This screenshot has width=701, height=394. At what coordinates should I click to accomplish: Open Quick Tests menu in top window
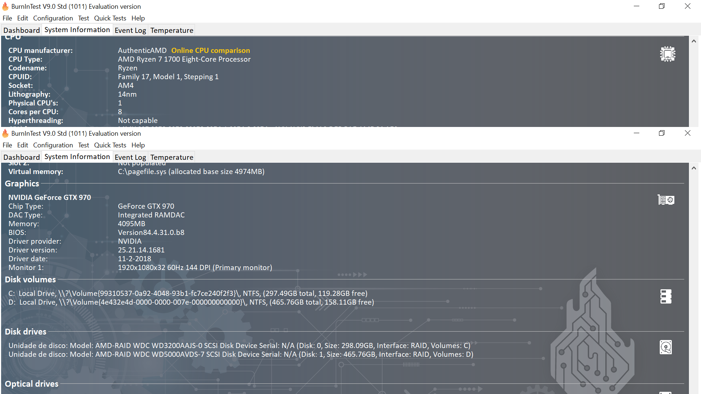110,18
